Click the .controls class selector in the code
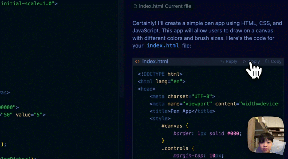The width and height of the screenshot is (288, 159). (x=175, y=148)
